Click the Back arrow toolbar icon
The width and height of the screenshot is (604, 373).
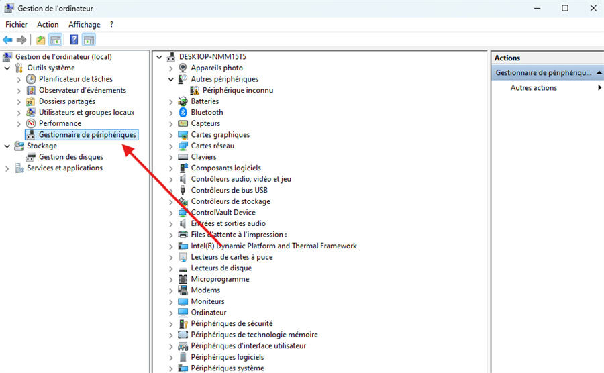[7, 40]
